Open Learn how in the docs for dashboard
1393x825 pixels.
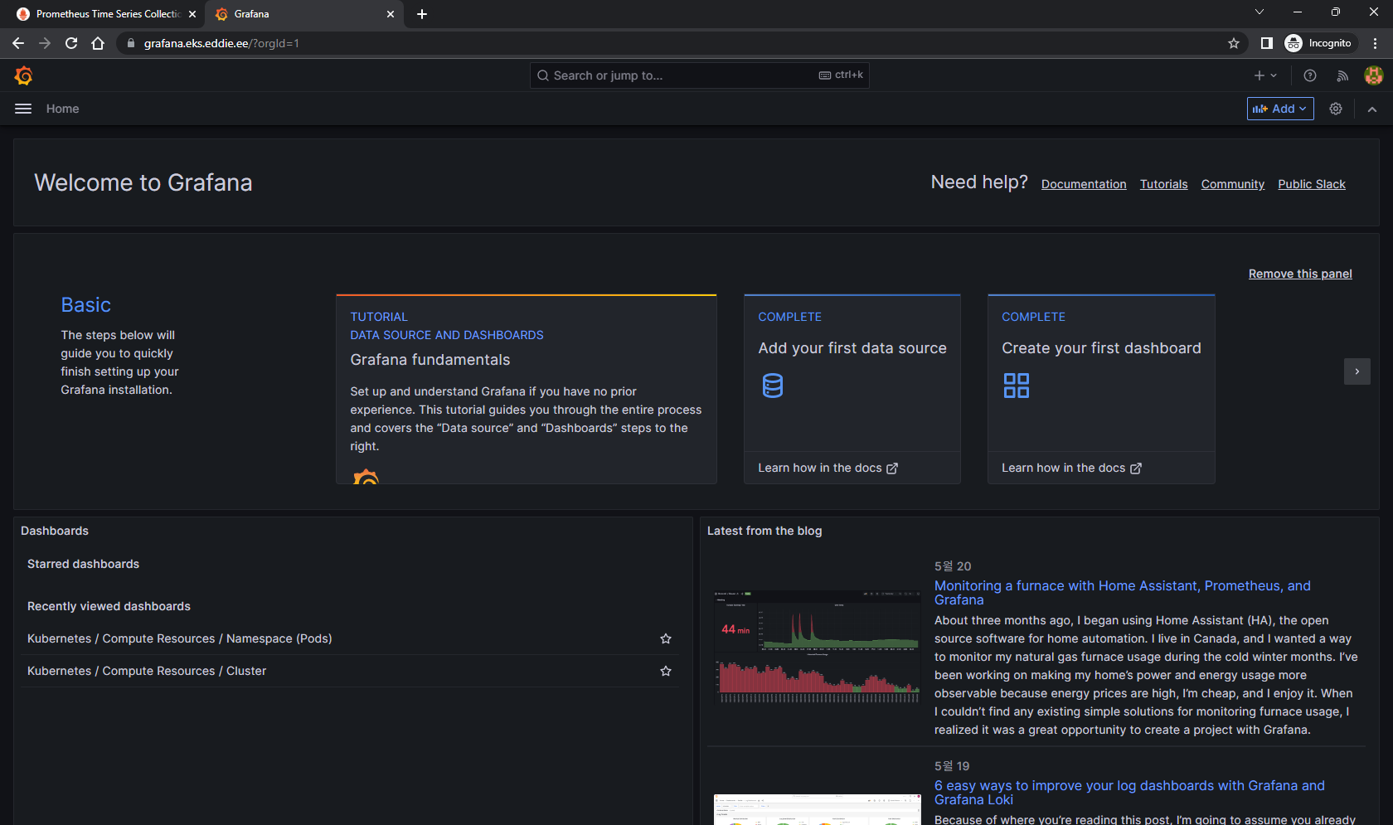(1071, 468)
